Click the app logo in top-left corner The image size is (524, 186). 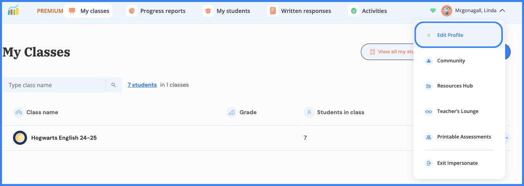(x=13, y=11)
